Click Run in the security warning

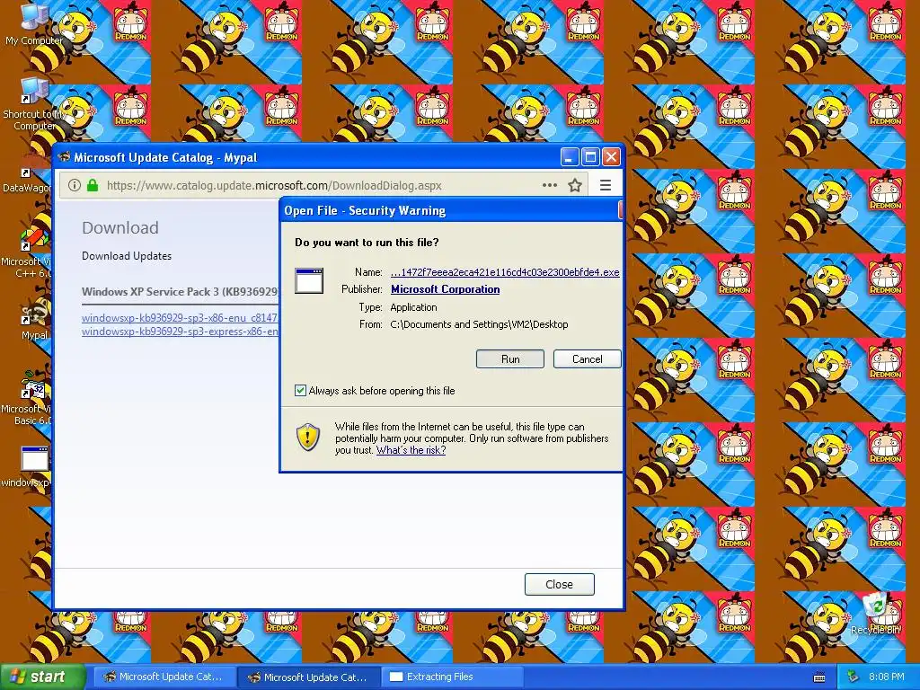point(510,359)
